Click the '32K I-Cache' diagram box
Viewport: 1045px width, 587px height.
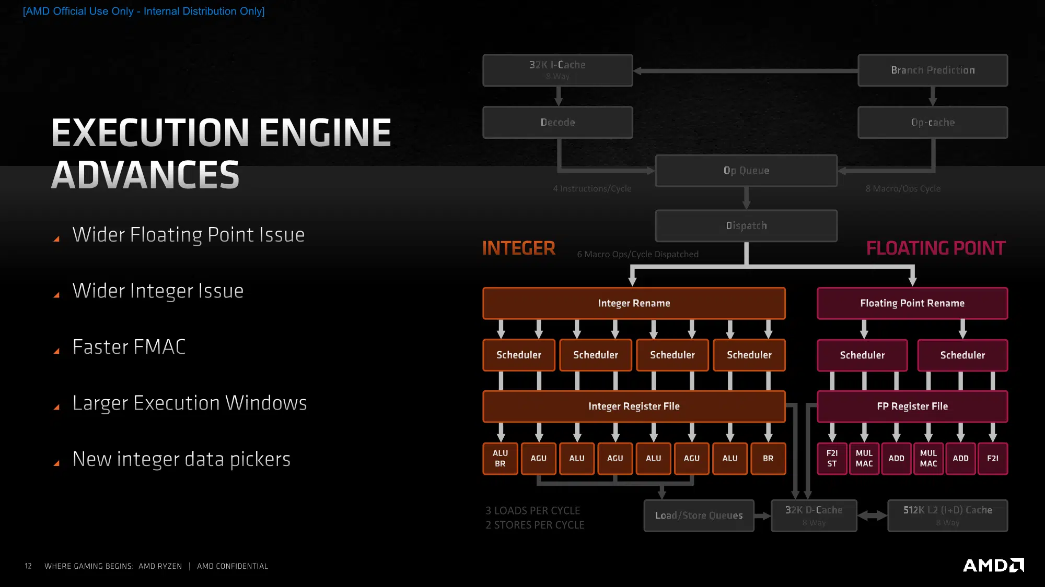558,70
